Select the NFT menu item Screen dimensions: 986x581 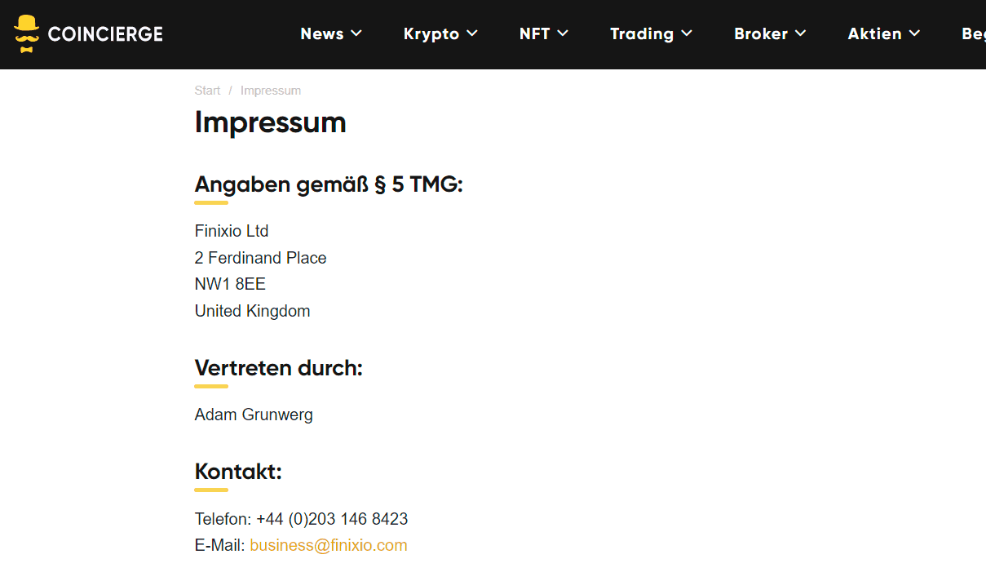click(534, 33)
